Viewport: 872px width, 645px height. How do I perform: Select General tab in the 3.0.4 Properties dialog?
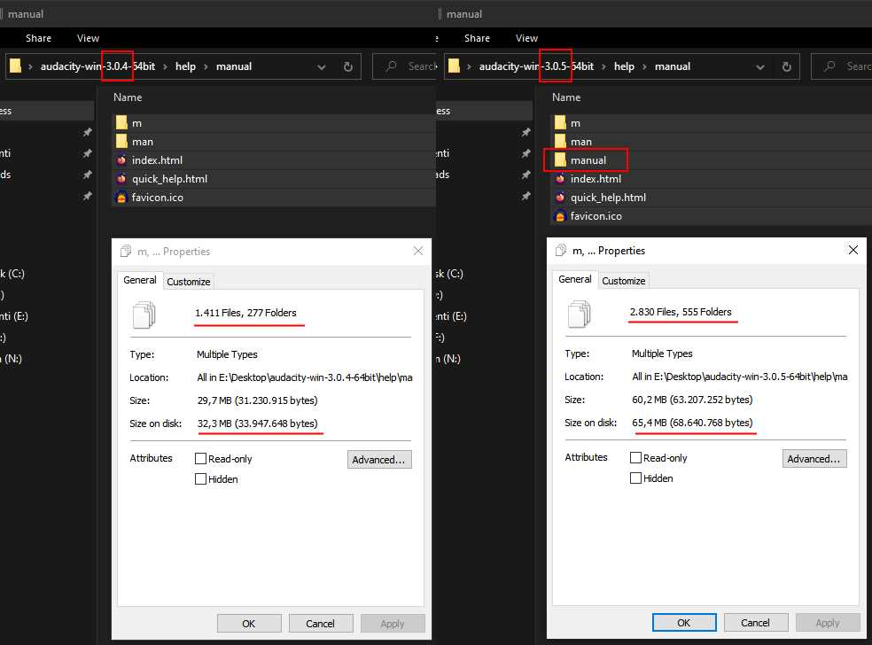click(x=140, y=280)
